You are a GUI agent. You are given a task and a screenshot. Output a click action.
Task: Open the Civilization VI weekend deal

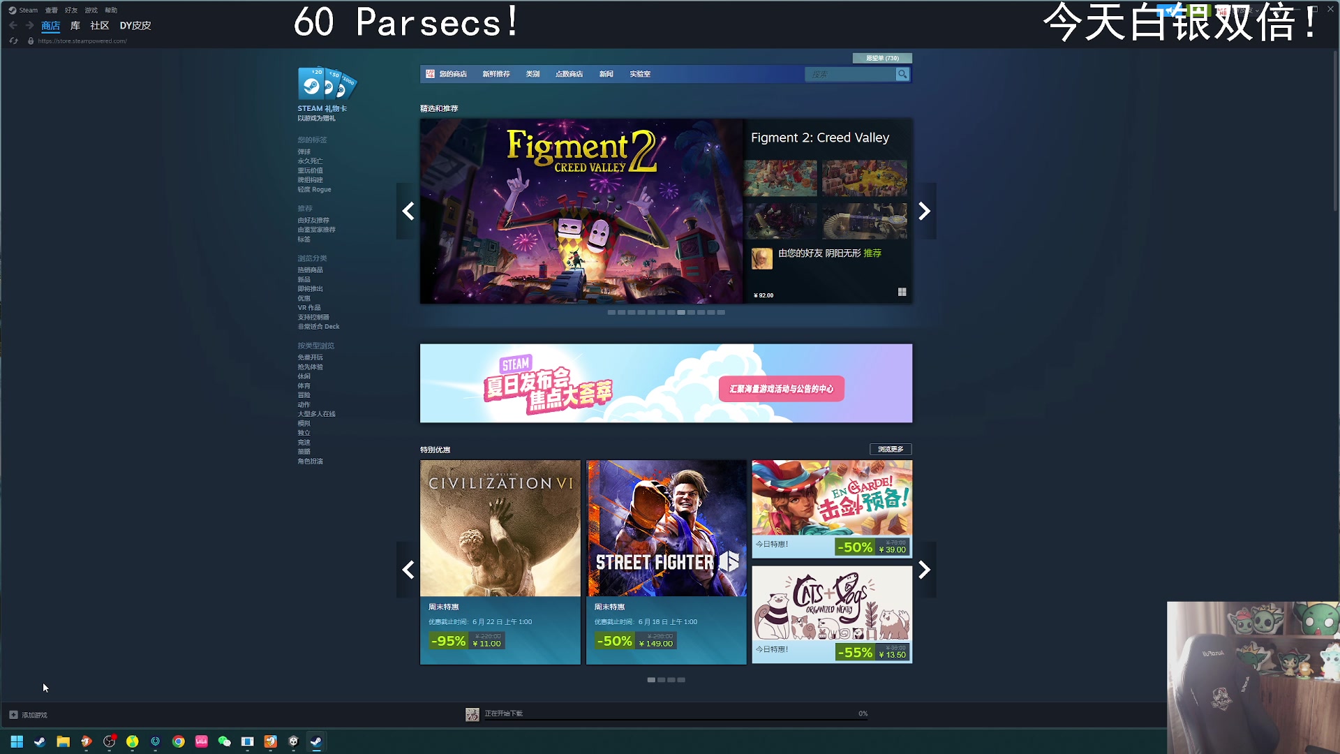(500, 562)
